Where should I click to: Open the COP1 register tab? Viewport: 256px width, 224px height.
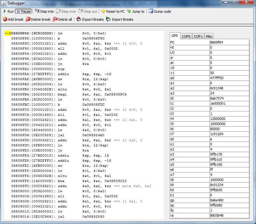(198, 36)
